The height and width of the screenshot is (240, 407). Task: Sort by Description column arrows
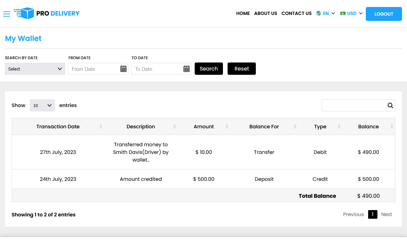point(174,127)
